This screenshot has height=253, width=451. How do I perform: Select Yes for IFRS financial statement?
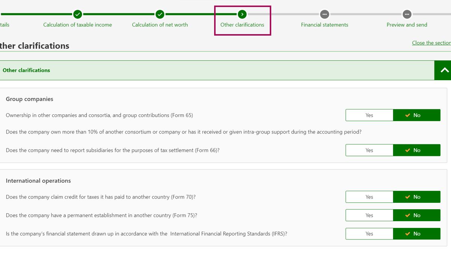pyautogui.click(x=369, y=234)
